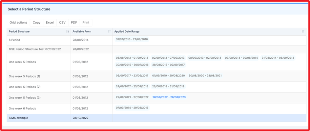Export grid to Excel

point(50,22)
